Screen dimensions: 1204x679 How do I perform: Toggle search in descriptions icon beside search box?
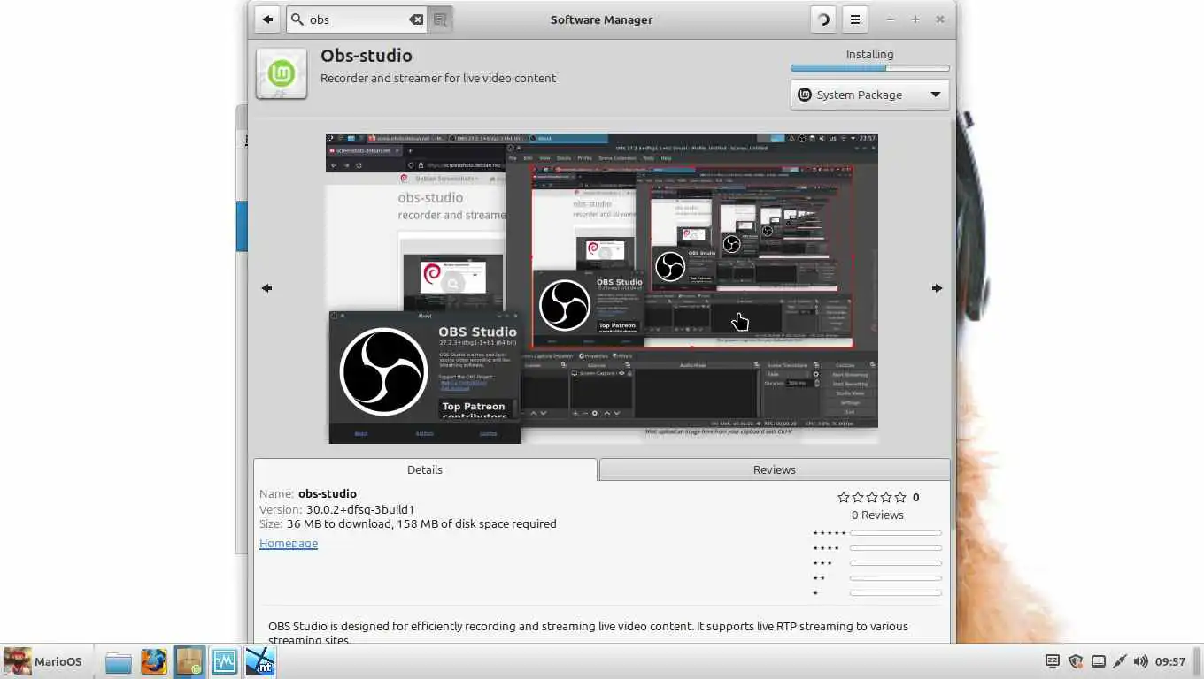pos(440,19)
